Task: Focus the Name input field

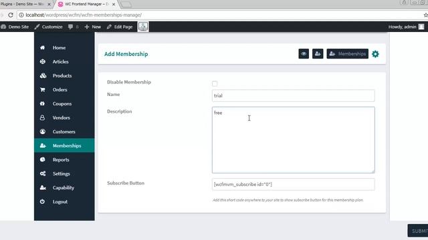Action: click(293, 95)
